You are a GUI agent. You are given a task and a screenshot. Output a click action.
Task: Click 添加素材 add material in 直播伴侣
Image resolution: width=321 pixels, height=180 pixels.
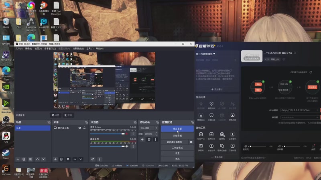217,89
